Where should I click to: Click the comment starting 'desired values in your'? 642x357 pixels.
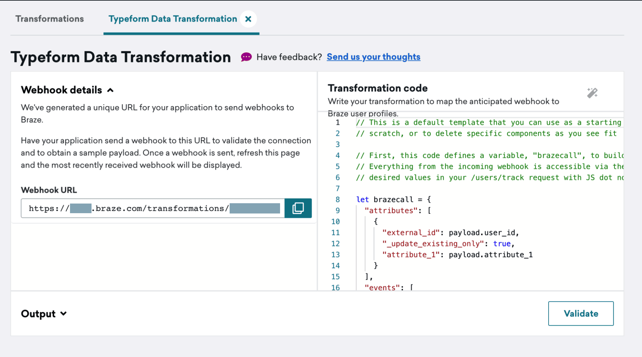(x=489, y=178)
